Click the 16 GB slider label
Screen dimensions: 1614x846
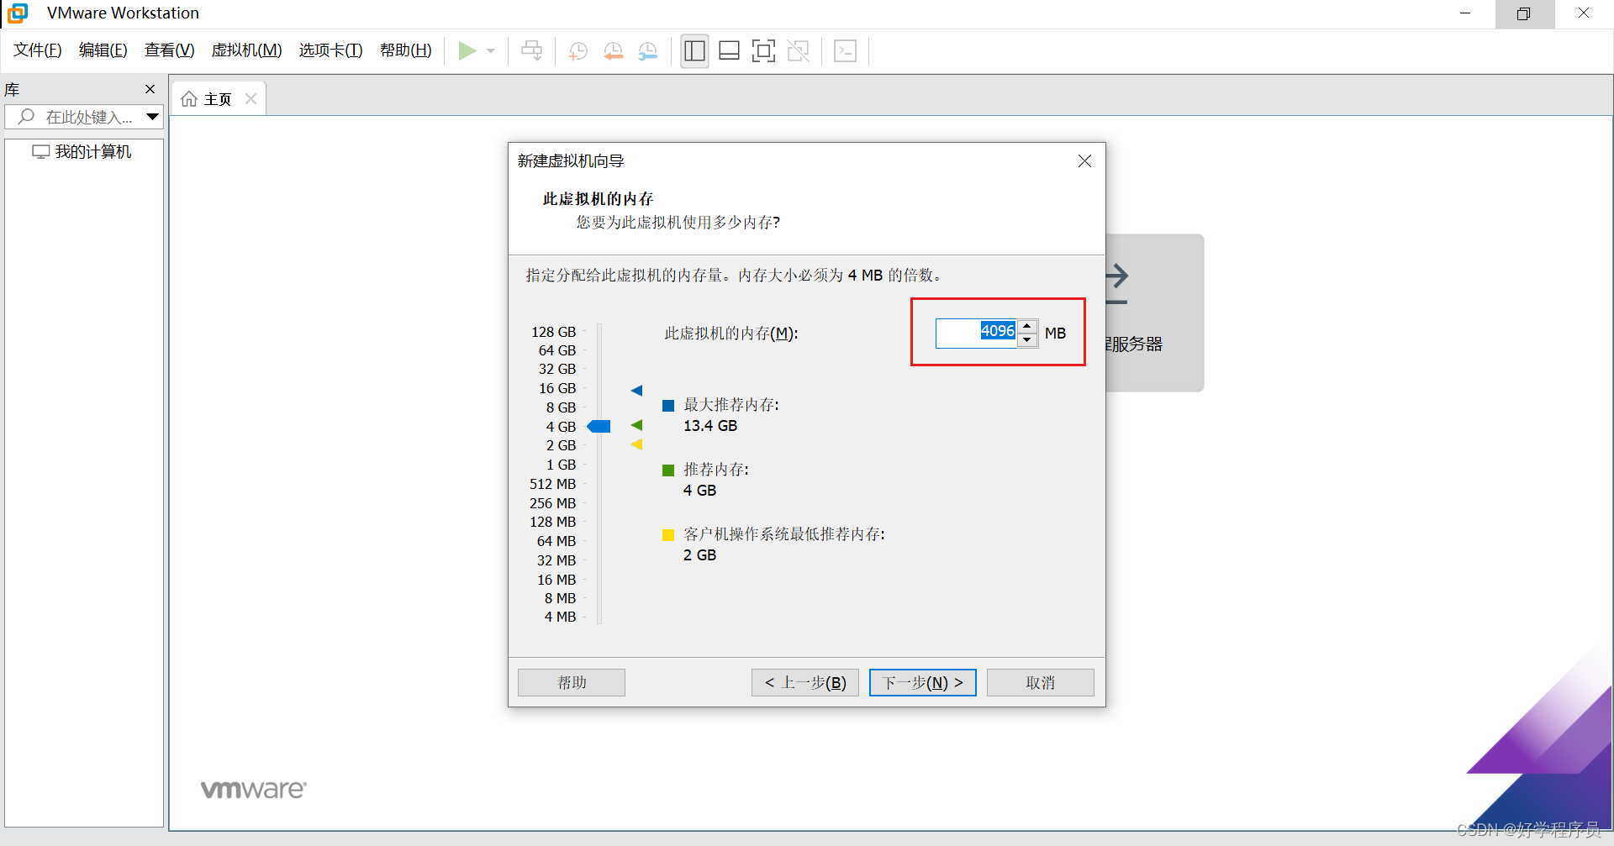tap(557, 388)
